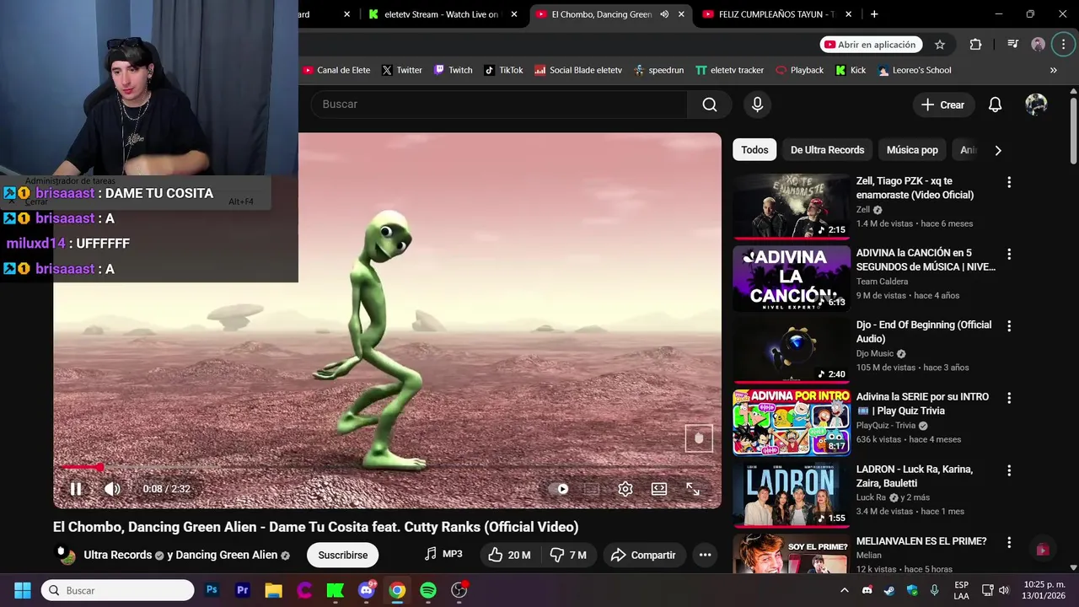Open Discord from the taskbar
1079x607 pixels.
click(x=367, y=590)
